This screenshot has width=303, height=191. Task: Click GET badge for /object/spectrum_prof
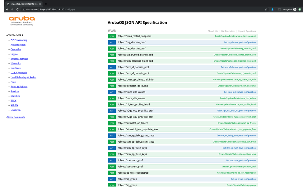pos(112,161)
